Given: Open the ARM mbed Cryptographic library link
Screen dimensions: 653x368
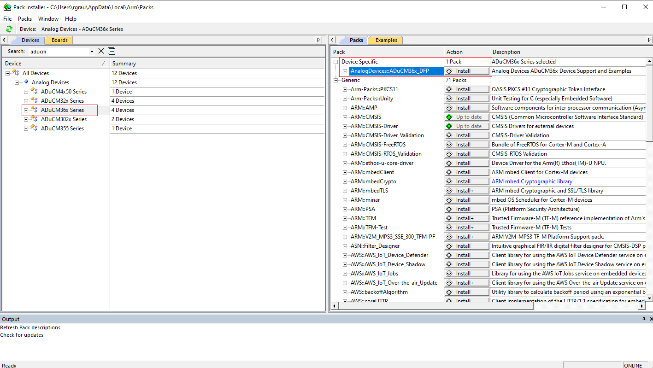Looking at the screenshot, I should 532,181.
